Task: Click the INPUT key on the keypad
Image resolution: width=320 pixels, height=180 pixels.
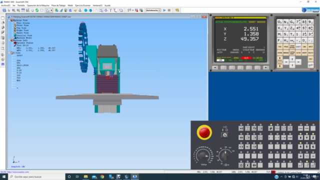Action: (310, 46)
